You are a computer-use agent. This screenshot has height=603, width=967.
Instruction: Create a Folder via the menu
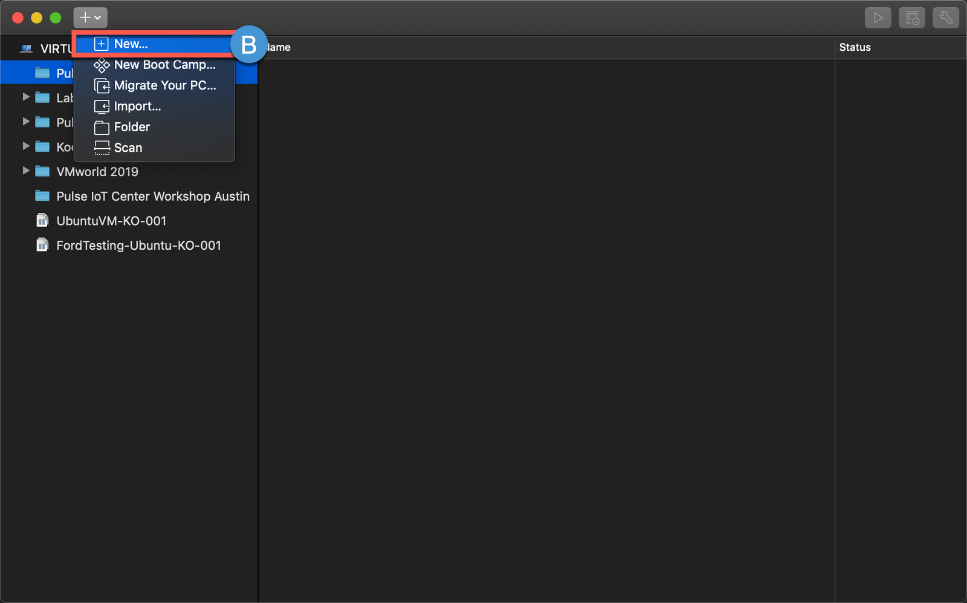click(132, 127)
